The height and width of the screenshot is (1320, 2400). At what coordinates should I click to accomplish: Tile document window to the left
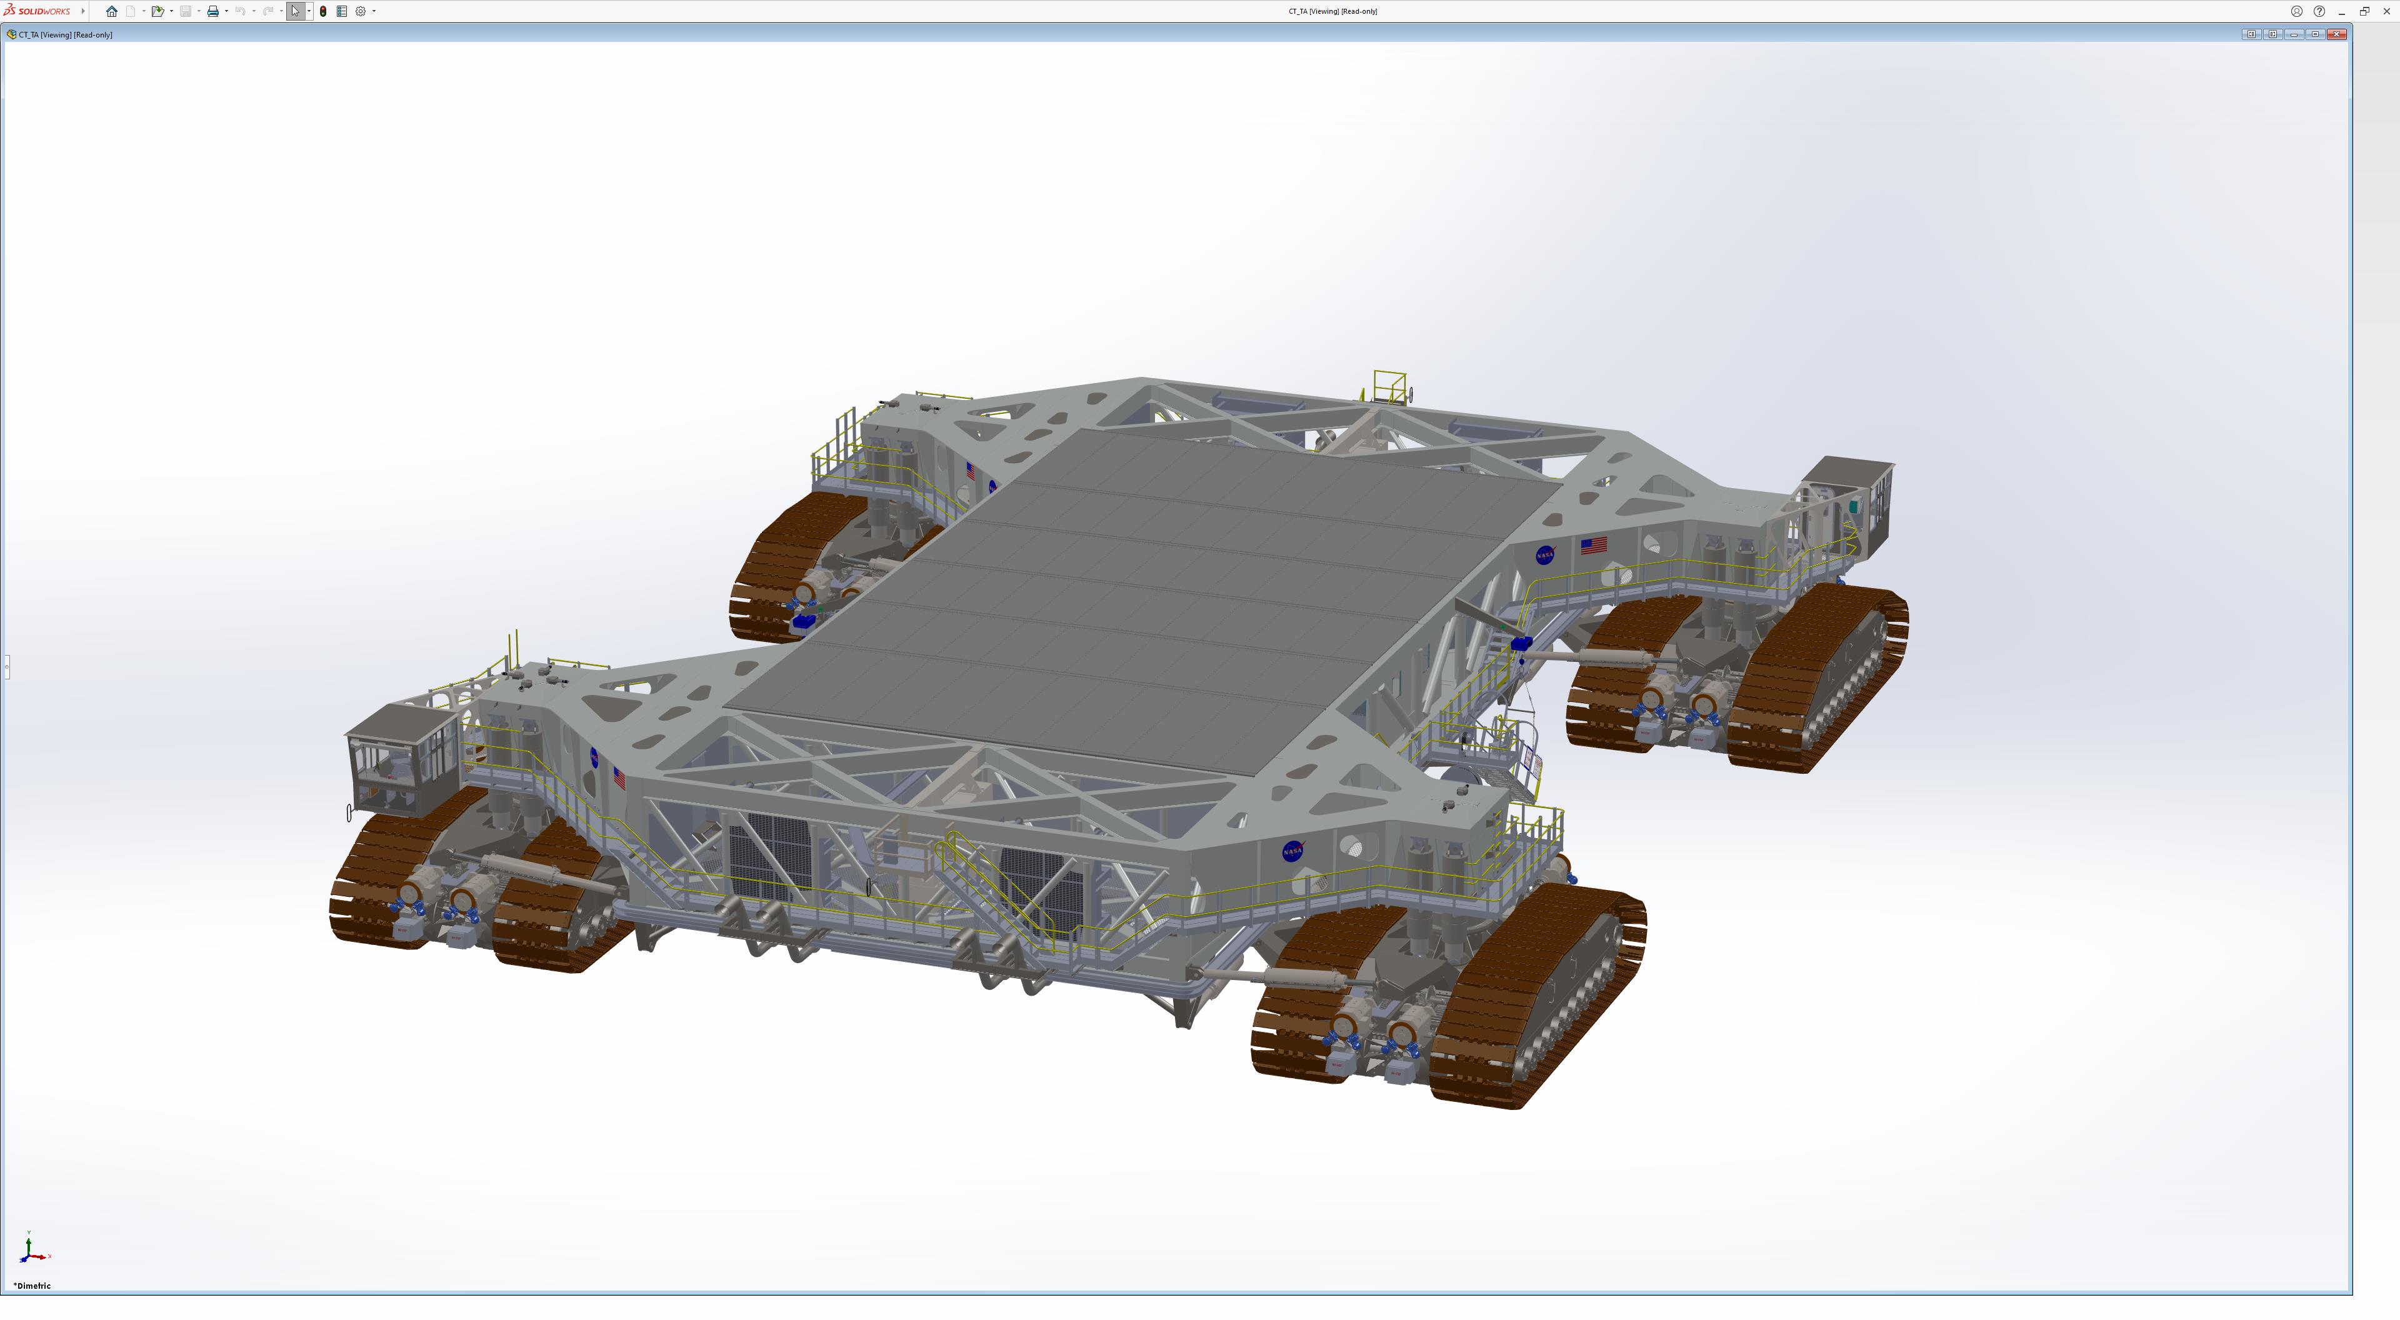[2251, 34]
